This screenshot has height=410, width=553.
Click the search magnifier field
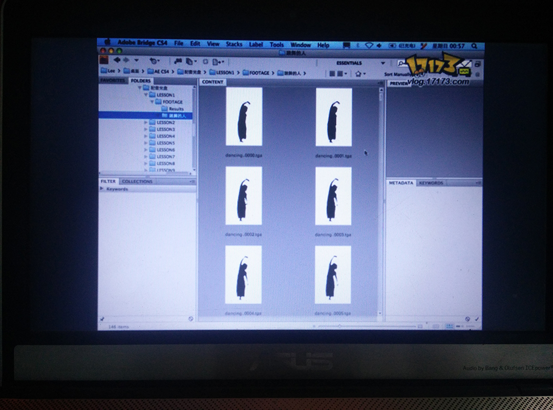pyautogui.click(x=402, y=63)
